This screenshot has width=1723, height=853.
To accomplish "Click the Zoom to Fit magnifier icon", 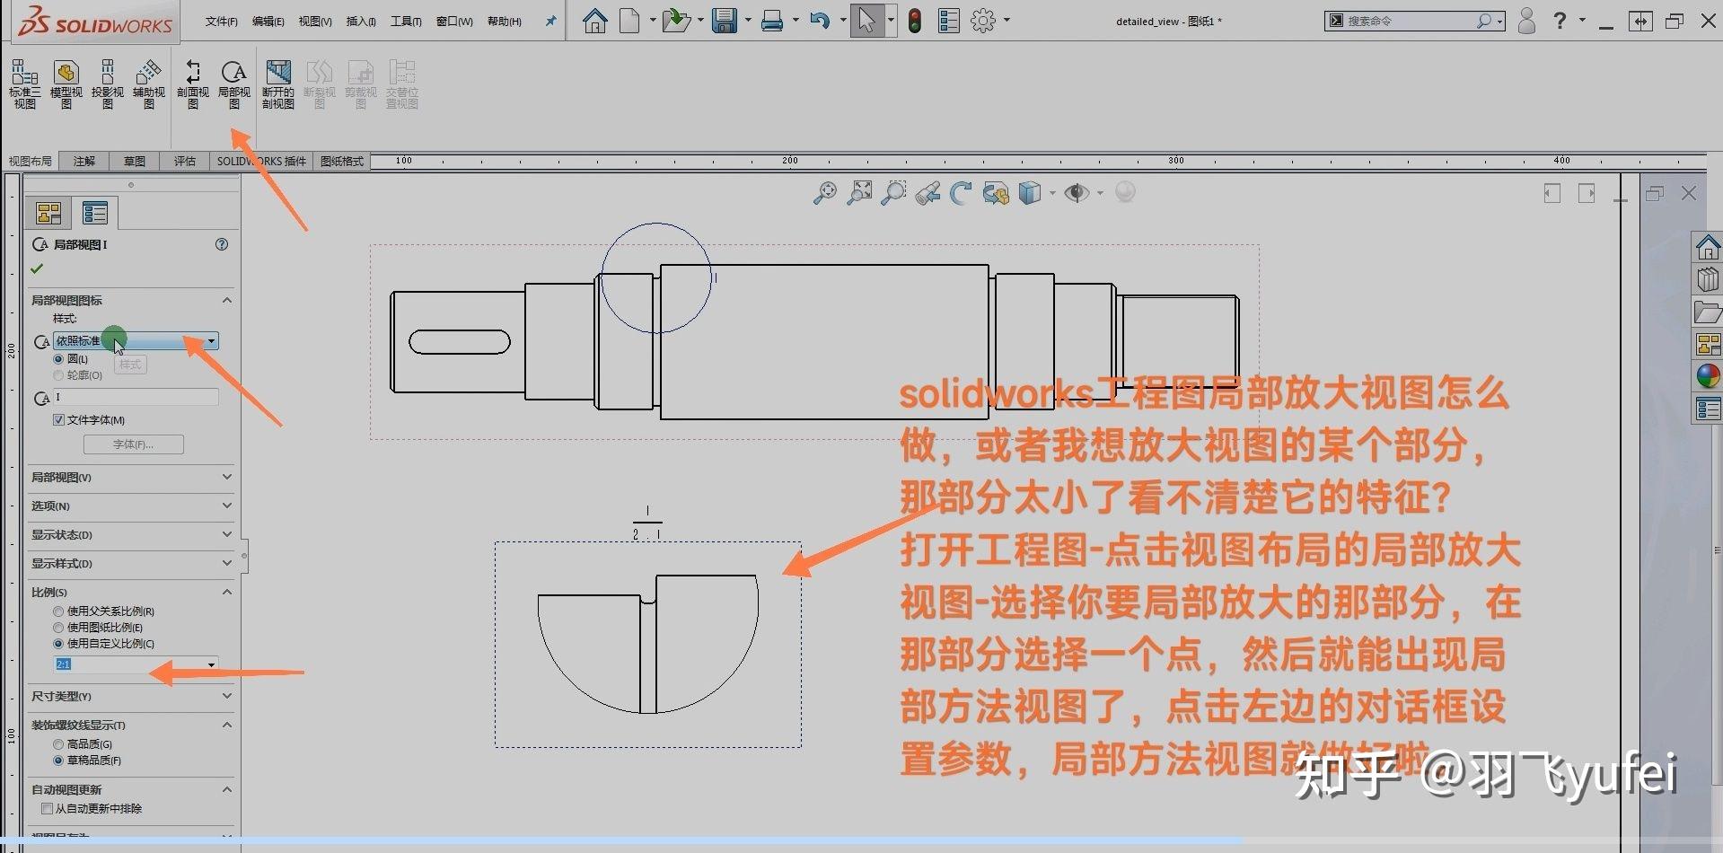I will [x=824, y=192].
